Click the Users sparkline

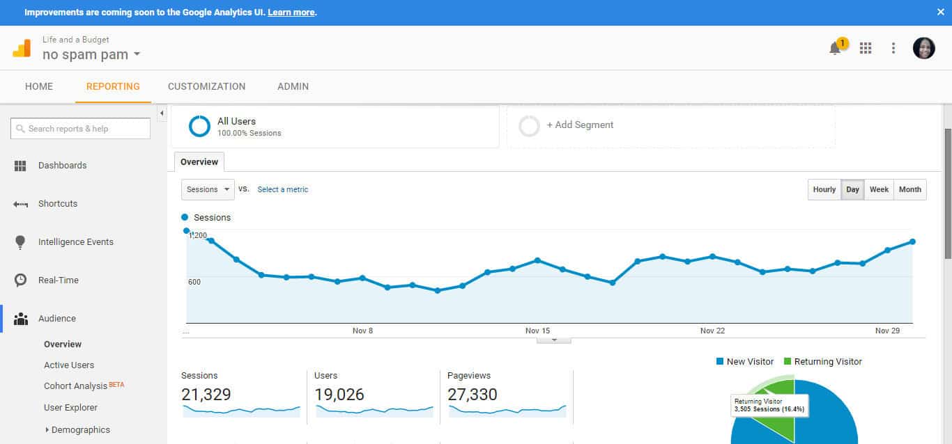point(374,410)
